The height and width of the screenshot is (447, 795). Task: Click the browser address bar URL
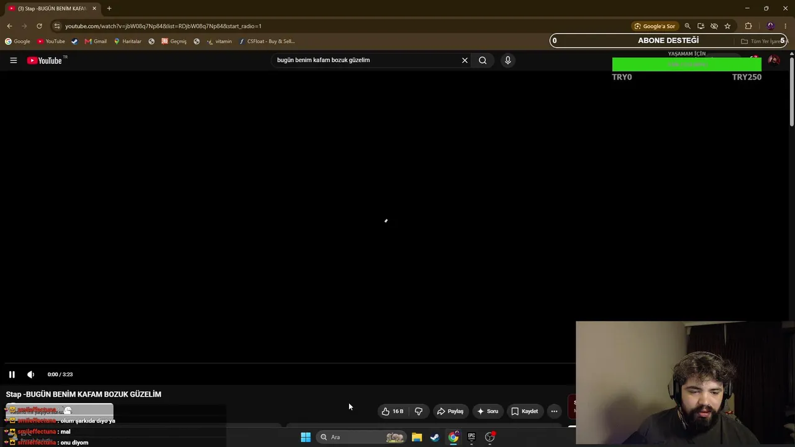(x=163, y=26)
